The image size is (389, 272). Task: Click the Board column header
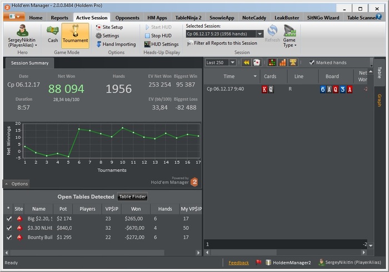point(332,77)
